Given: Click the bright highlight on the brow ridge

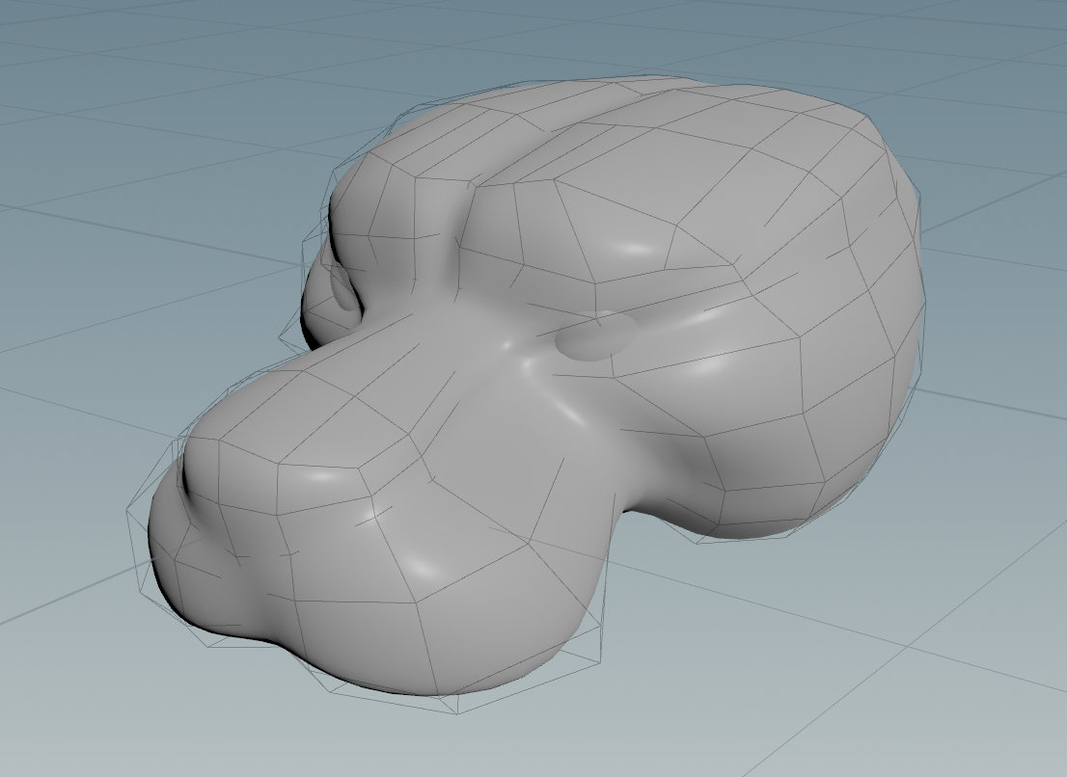Looking at the screenshot, I should coord(633,250).
